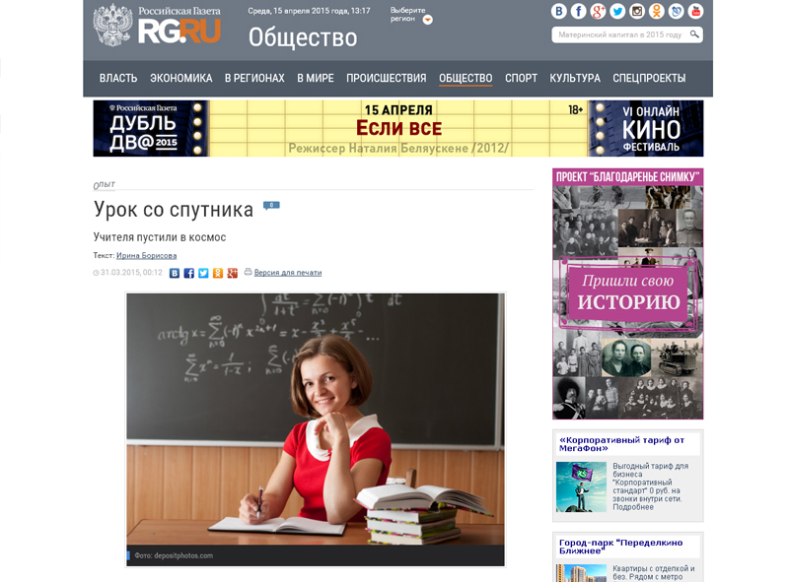
Task: Click the Опыт rubric label
Action: coord(105,185)
